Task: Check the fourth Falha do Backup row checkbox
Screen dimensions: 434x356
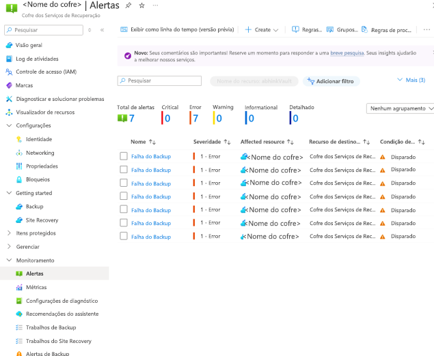Action: 124,196
